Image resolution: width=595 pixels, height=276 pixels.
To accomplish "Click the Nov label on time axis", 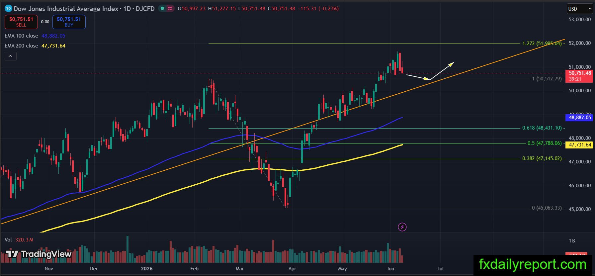I will pos(49,269).
